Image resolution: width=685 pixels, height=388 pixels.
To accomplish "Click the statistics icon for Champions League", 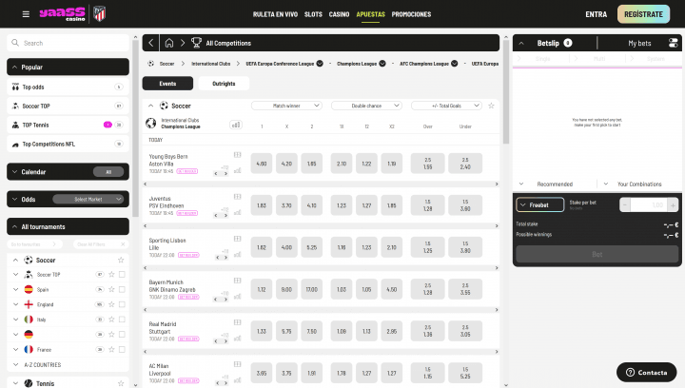I will point(236,125).
